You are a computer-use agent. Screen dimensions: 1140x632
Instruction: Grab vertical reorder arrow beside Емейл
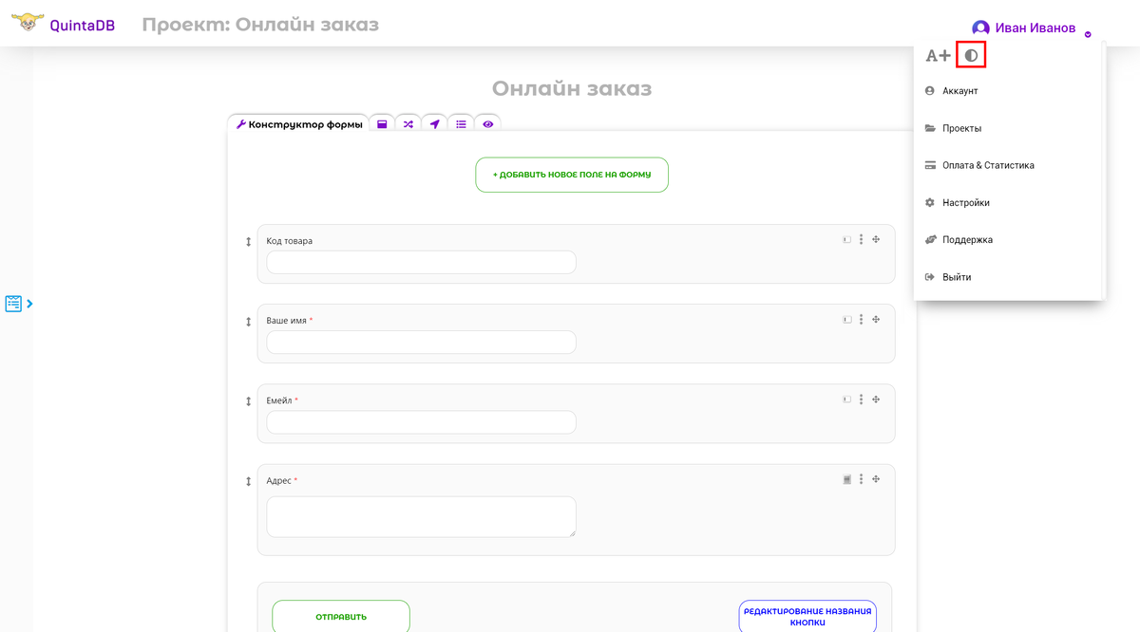(x=248, y=401)
